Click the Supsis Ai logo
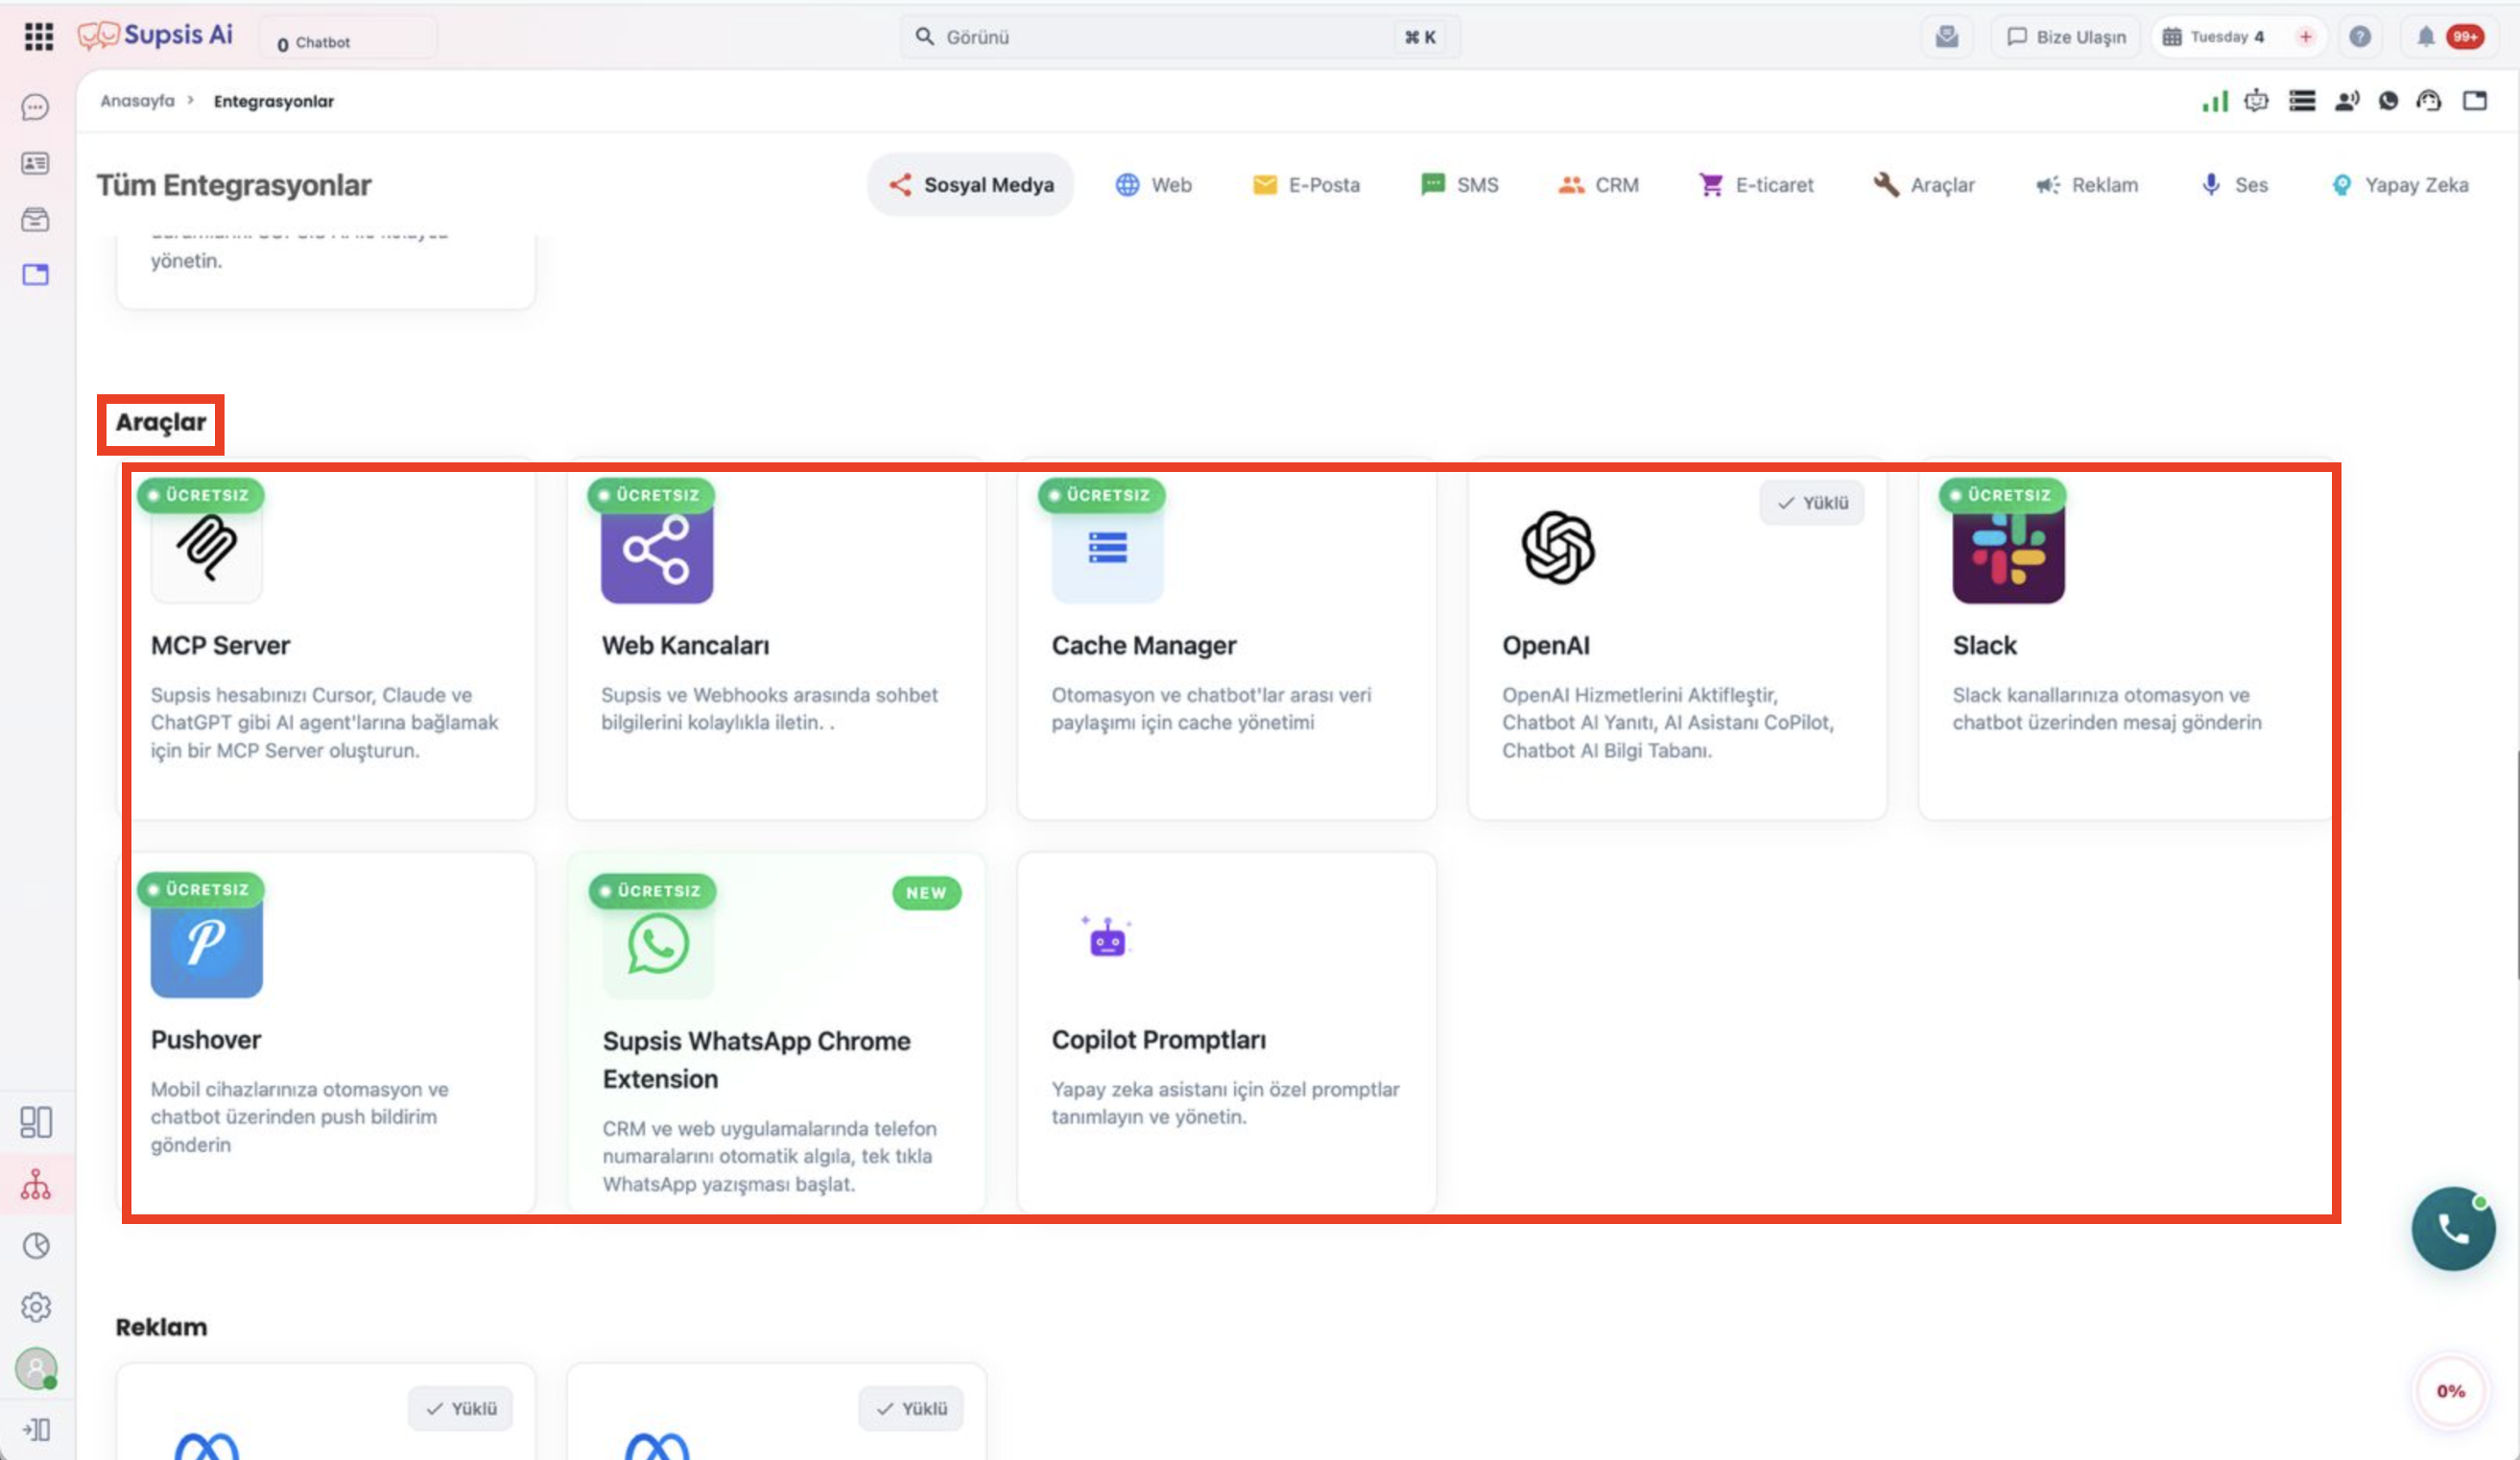This screenshot has height=1460, width=2520. tap(155, 36)
